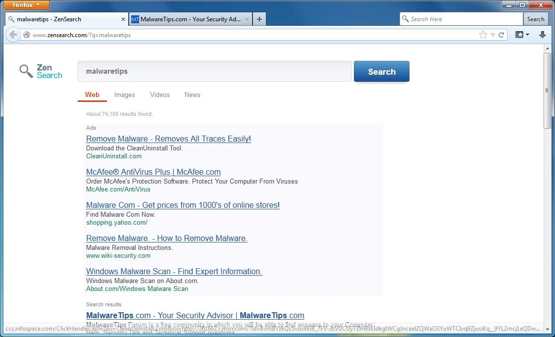Select the Web results tab
Viewport: 555px width, 337px height.
point(92,95)
